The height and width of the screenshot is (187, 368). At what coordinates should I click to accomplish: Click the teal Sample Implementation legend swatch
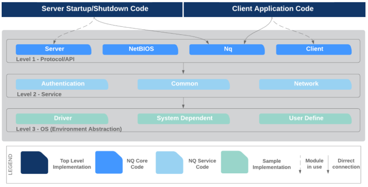click(x=234, y=162)
